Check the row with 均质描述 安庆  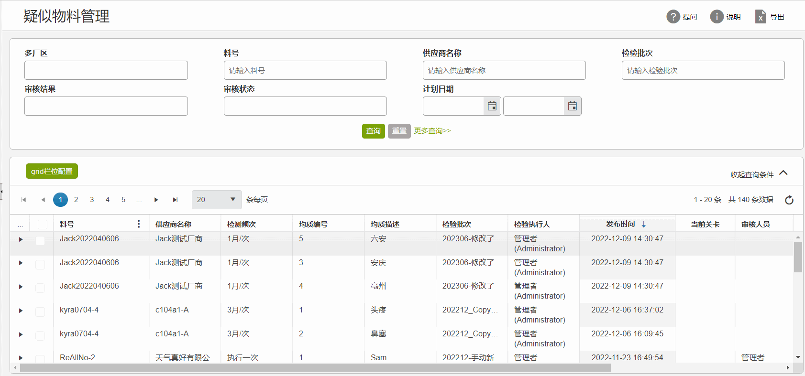pos(40,264)
